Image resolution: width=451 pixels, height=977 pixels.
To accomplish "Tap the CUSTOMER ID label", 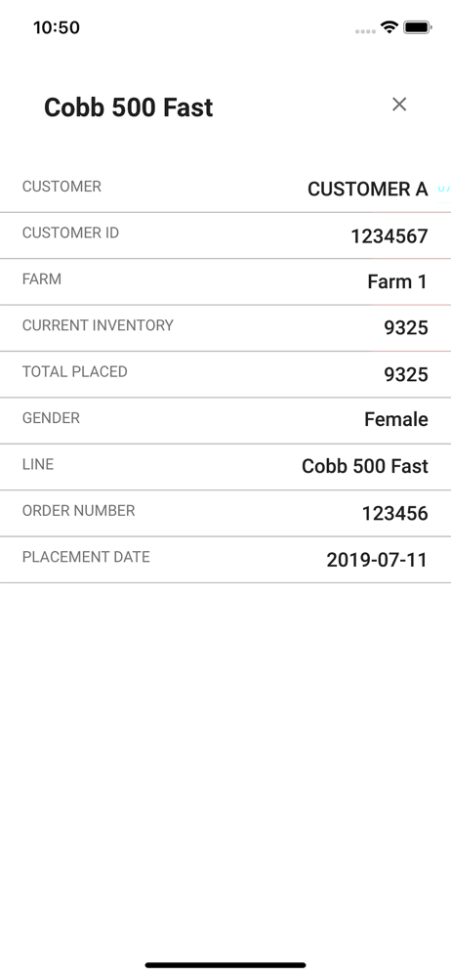I will pyautogui.click(x=70, y=233).
